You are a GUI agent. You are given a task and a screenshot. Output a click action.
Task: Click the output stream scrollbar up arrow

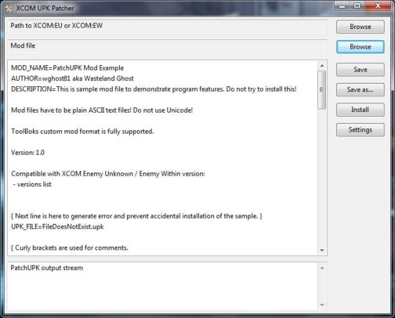322,267
